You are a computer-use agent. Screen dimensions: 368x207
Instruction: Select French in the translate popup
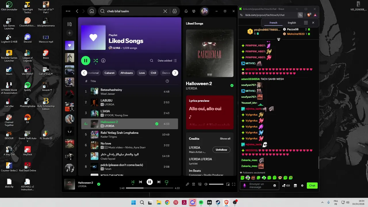[273, 23]
